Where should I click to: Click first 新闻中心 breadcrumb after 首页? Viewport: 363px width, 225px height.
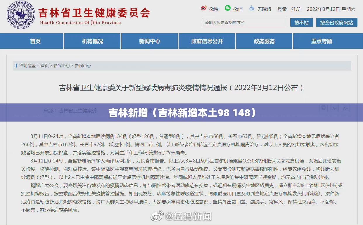[x=62, y=66]
